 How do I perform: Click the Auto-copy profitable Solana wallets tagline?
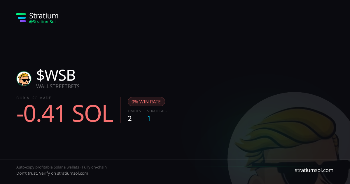point(48,167)
